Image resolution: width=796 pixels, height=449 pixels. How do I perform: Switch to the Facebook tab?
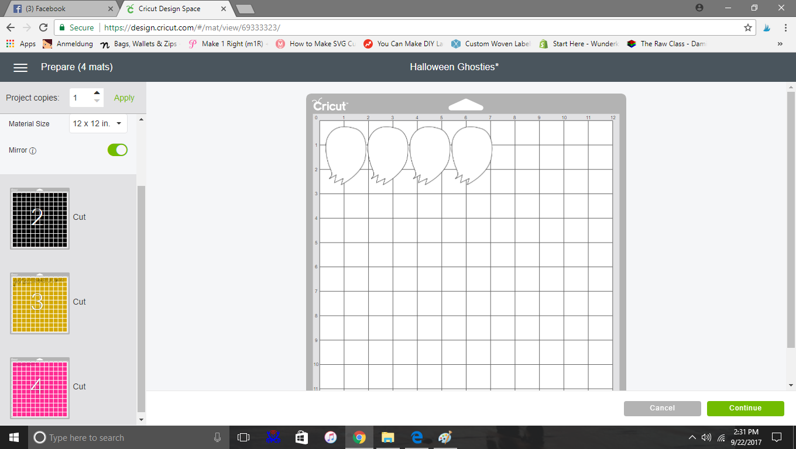59,9
